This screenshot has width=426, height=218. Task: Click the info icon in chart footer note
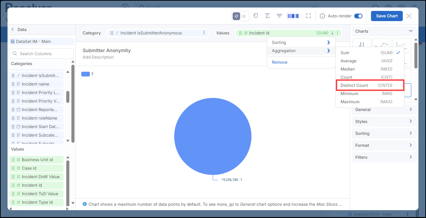click(x=85, y=204)
